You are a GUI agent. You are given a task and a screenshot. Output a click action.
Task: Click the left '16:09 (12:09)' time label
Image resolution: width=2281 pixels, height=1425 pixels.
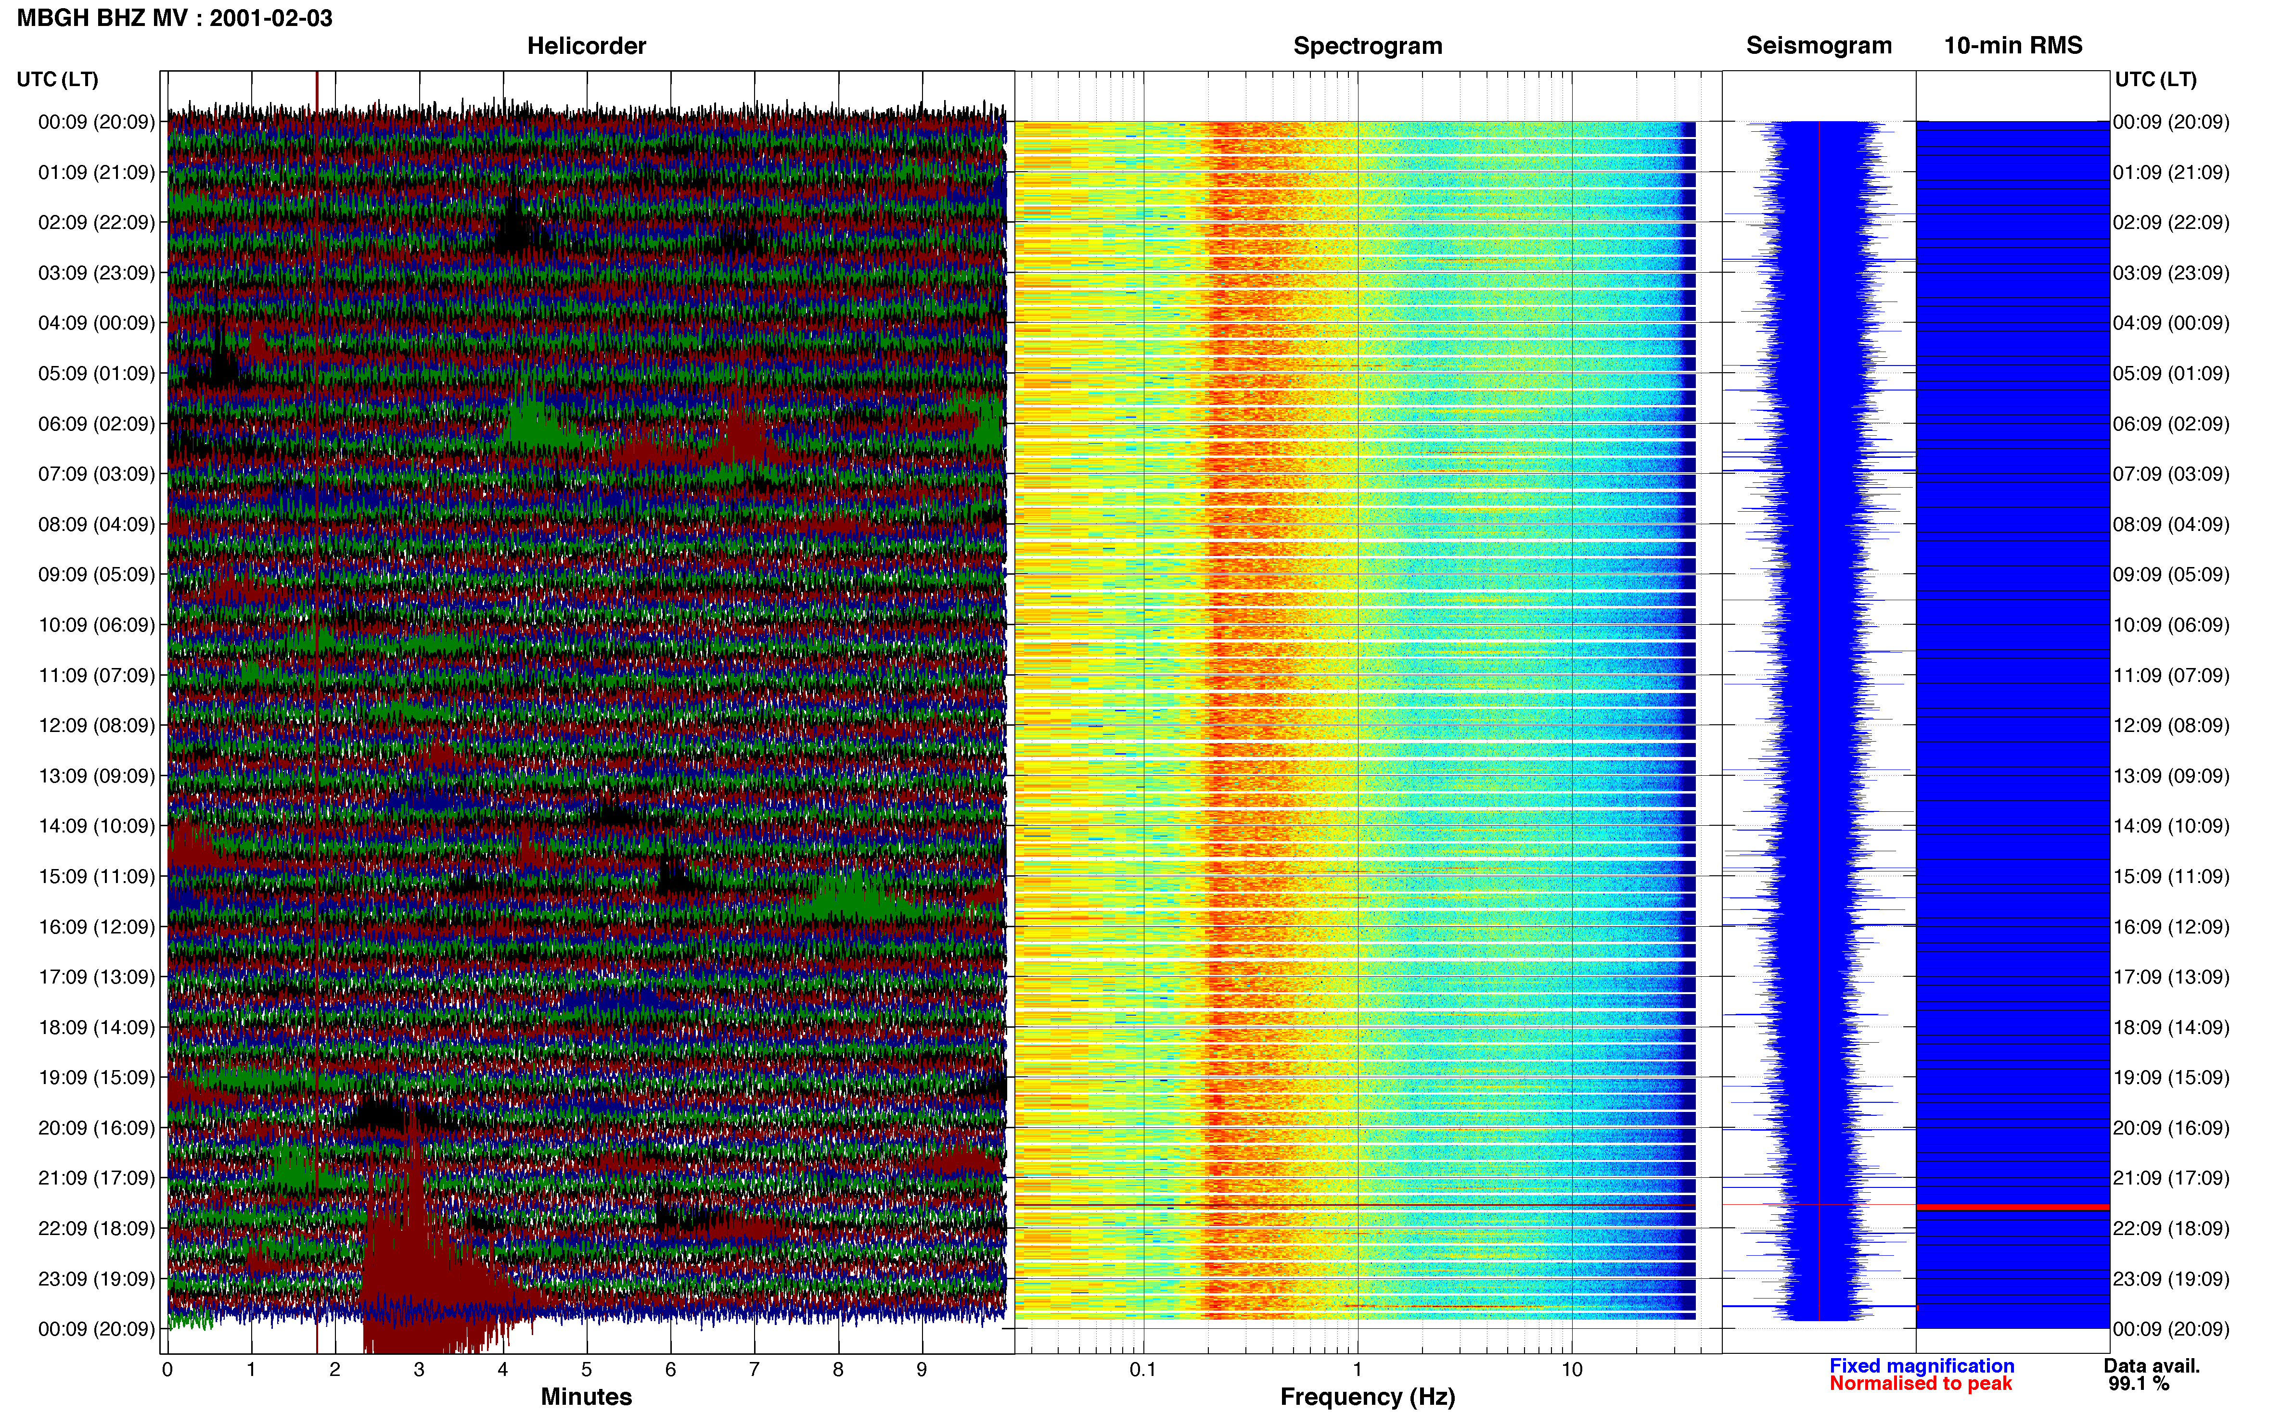pyautogui.click(x=96, y=927)
